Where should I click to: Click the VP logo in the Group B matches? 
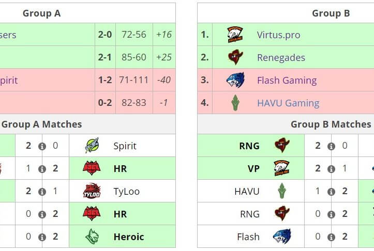pos(281,168)
